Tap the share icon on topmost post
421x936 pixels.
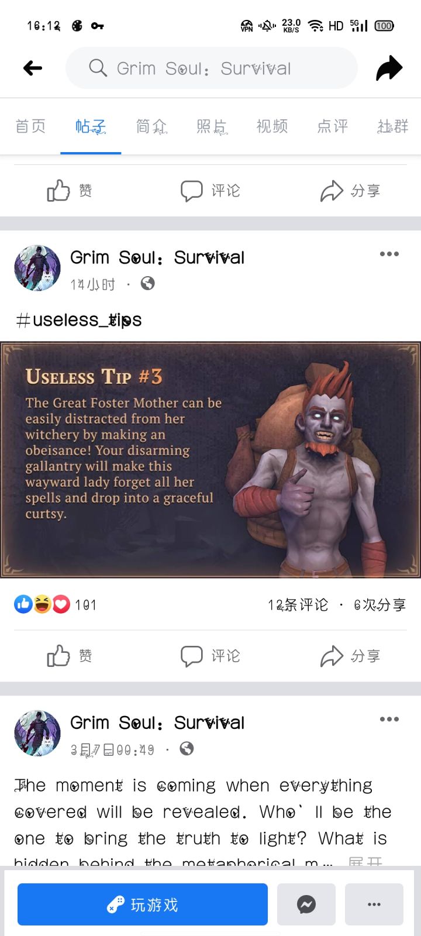pos(351,191)
